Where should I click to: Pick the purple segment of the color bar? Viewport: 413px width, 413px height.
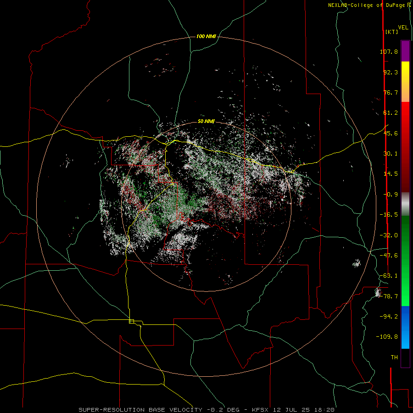pos(405,51)
